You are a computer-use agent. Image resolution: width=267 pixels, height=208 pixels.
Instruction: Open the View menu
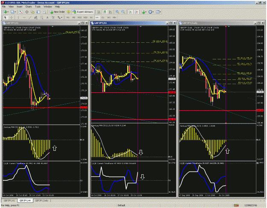11,7
